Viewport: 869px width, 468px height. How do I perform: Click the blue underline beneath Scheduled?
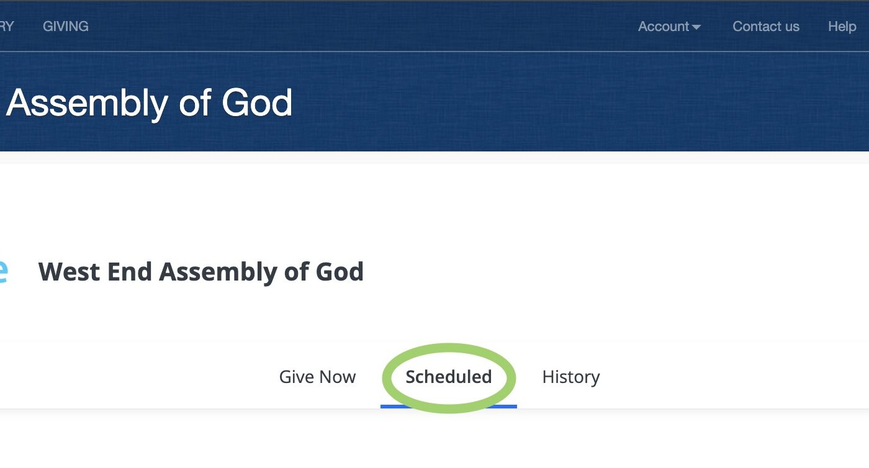click(x=448, y=407)
